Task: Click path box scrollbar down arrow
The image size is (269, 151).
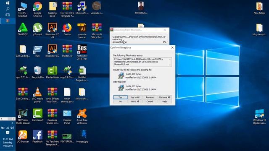Action: click(x=170, y=65)
